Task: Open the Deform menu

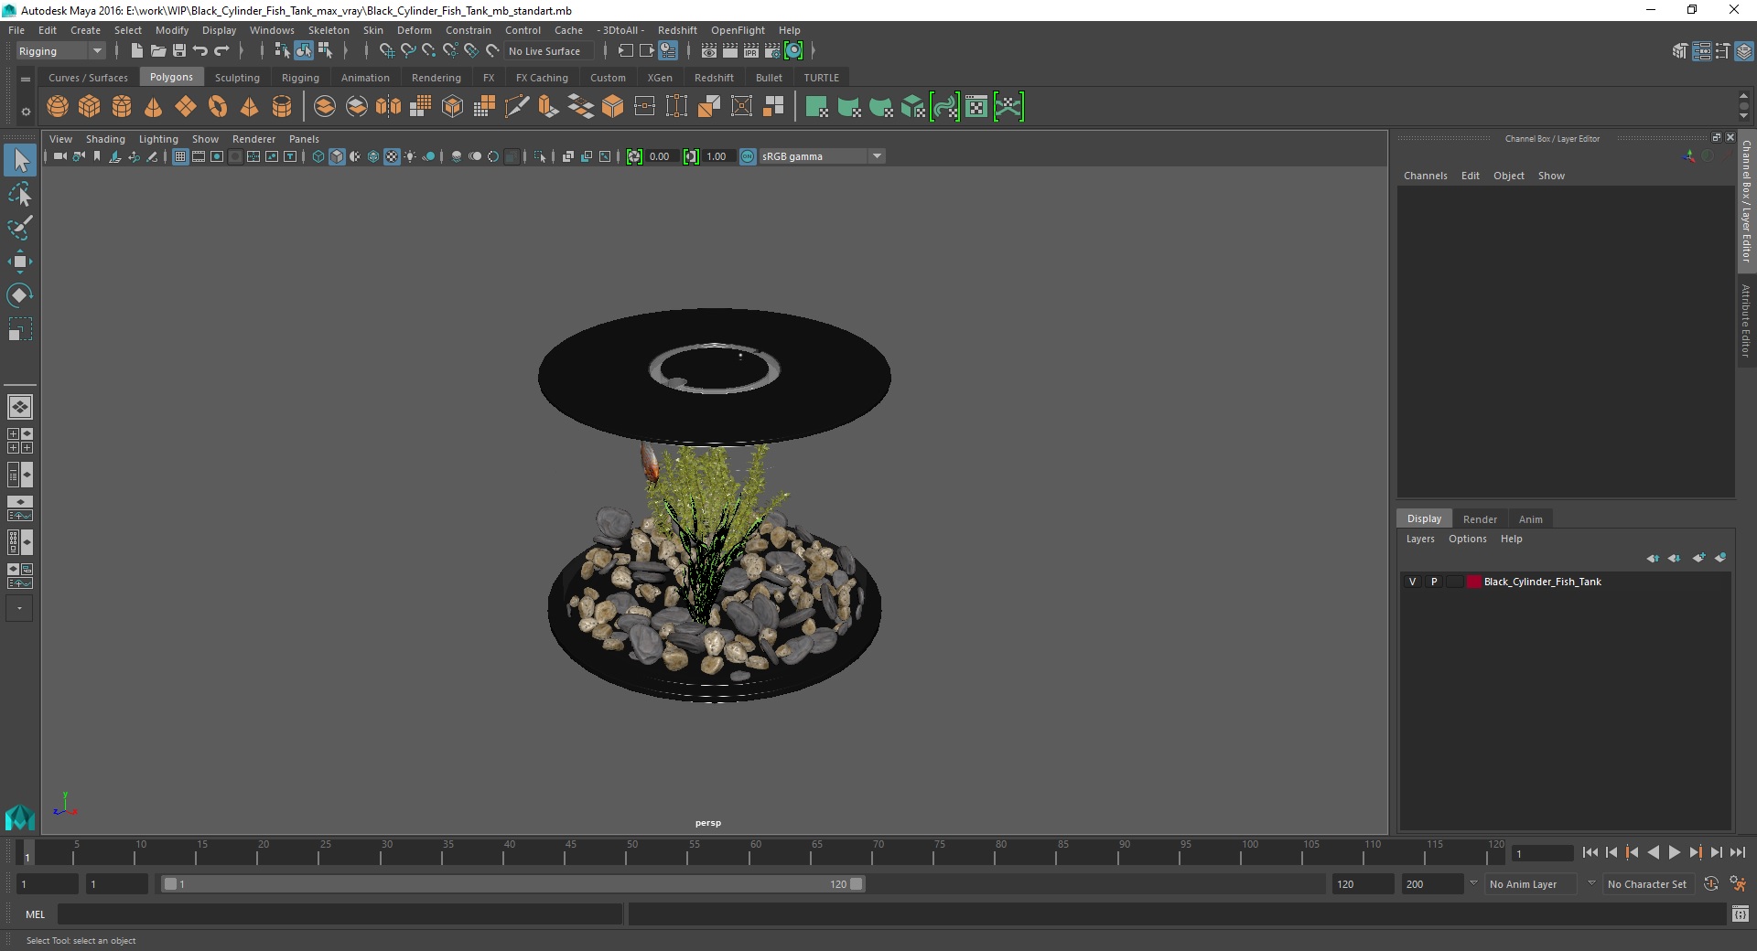Action: click(x=414, y=30)
